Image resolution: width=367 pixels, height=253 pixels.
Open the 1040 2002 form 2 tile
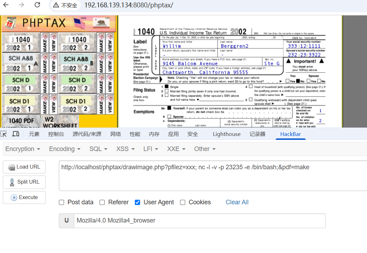[77, 43]
